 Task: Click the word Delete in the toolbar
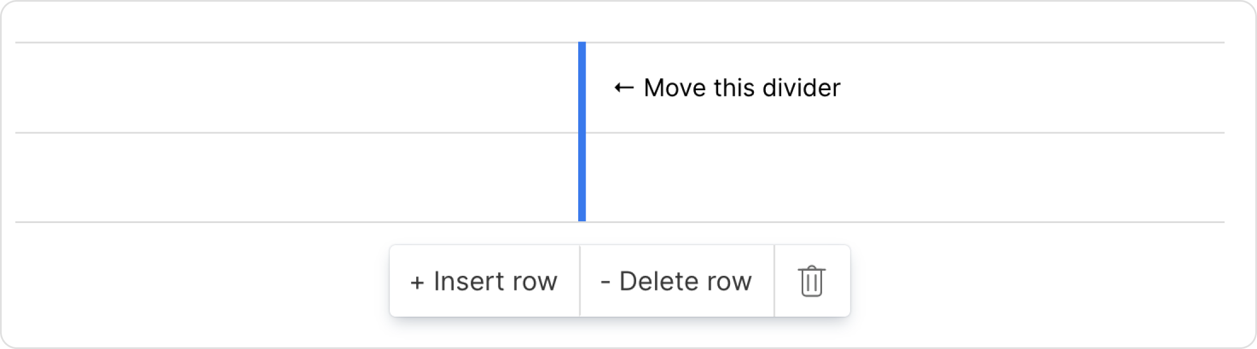point(652,281)
